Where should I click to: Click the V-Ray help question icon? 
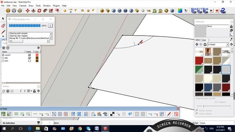[131, 11]
